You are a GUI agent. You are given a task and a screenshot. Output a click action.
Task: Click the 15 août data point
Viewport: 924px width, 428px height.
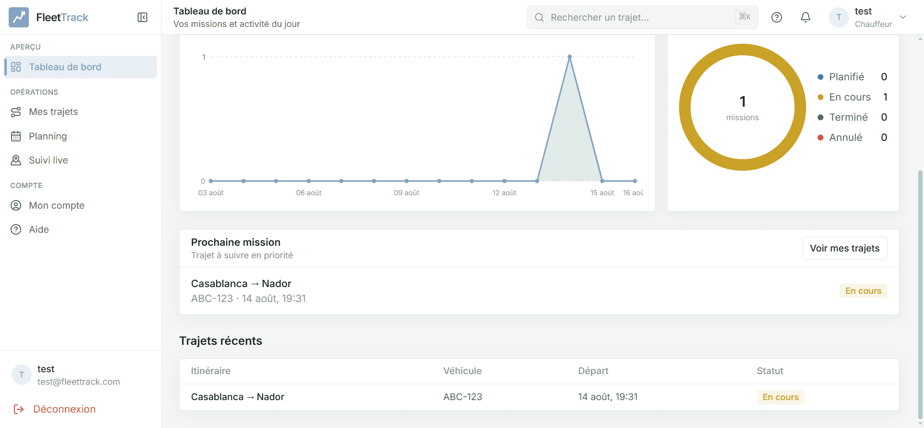pyautogui.click(x=602, y=181)
